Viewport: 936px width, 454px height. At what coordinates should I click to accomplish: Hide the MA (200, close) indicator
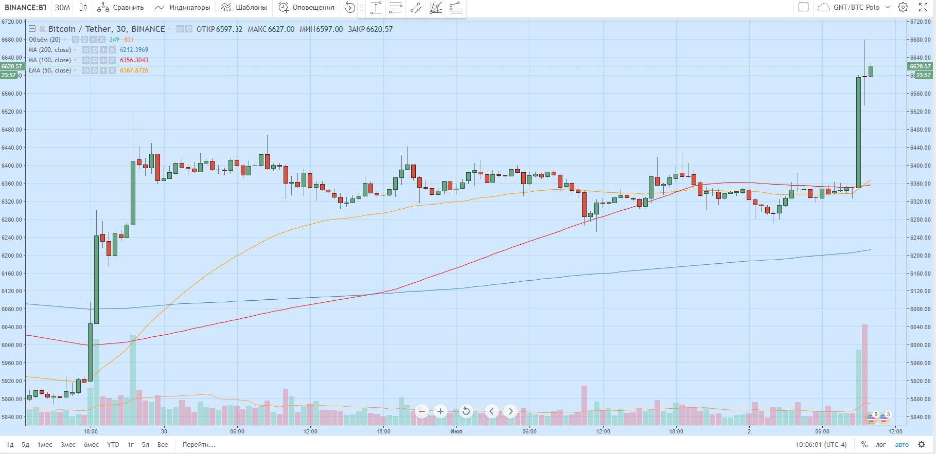tap(86, 50)
